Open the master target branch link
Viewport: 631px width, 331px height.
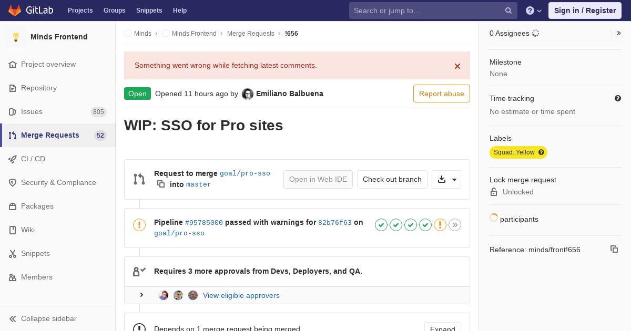click(x=199, y=184)
